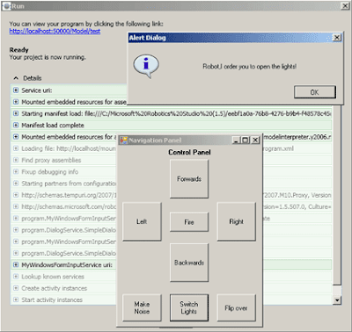
Task: Close the Navigation Panel window
Action: tap(255, 141)
